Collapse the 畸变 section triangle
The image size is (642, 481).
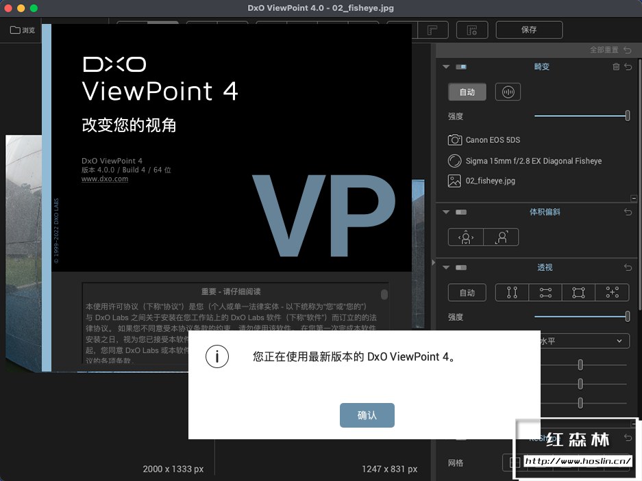[x=446, y=66]
